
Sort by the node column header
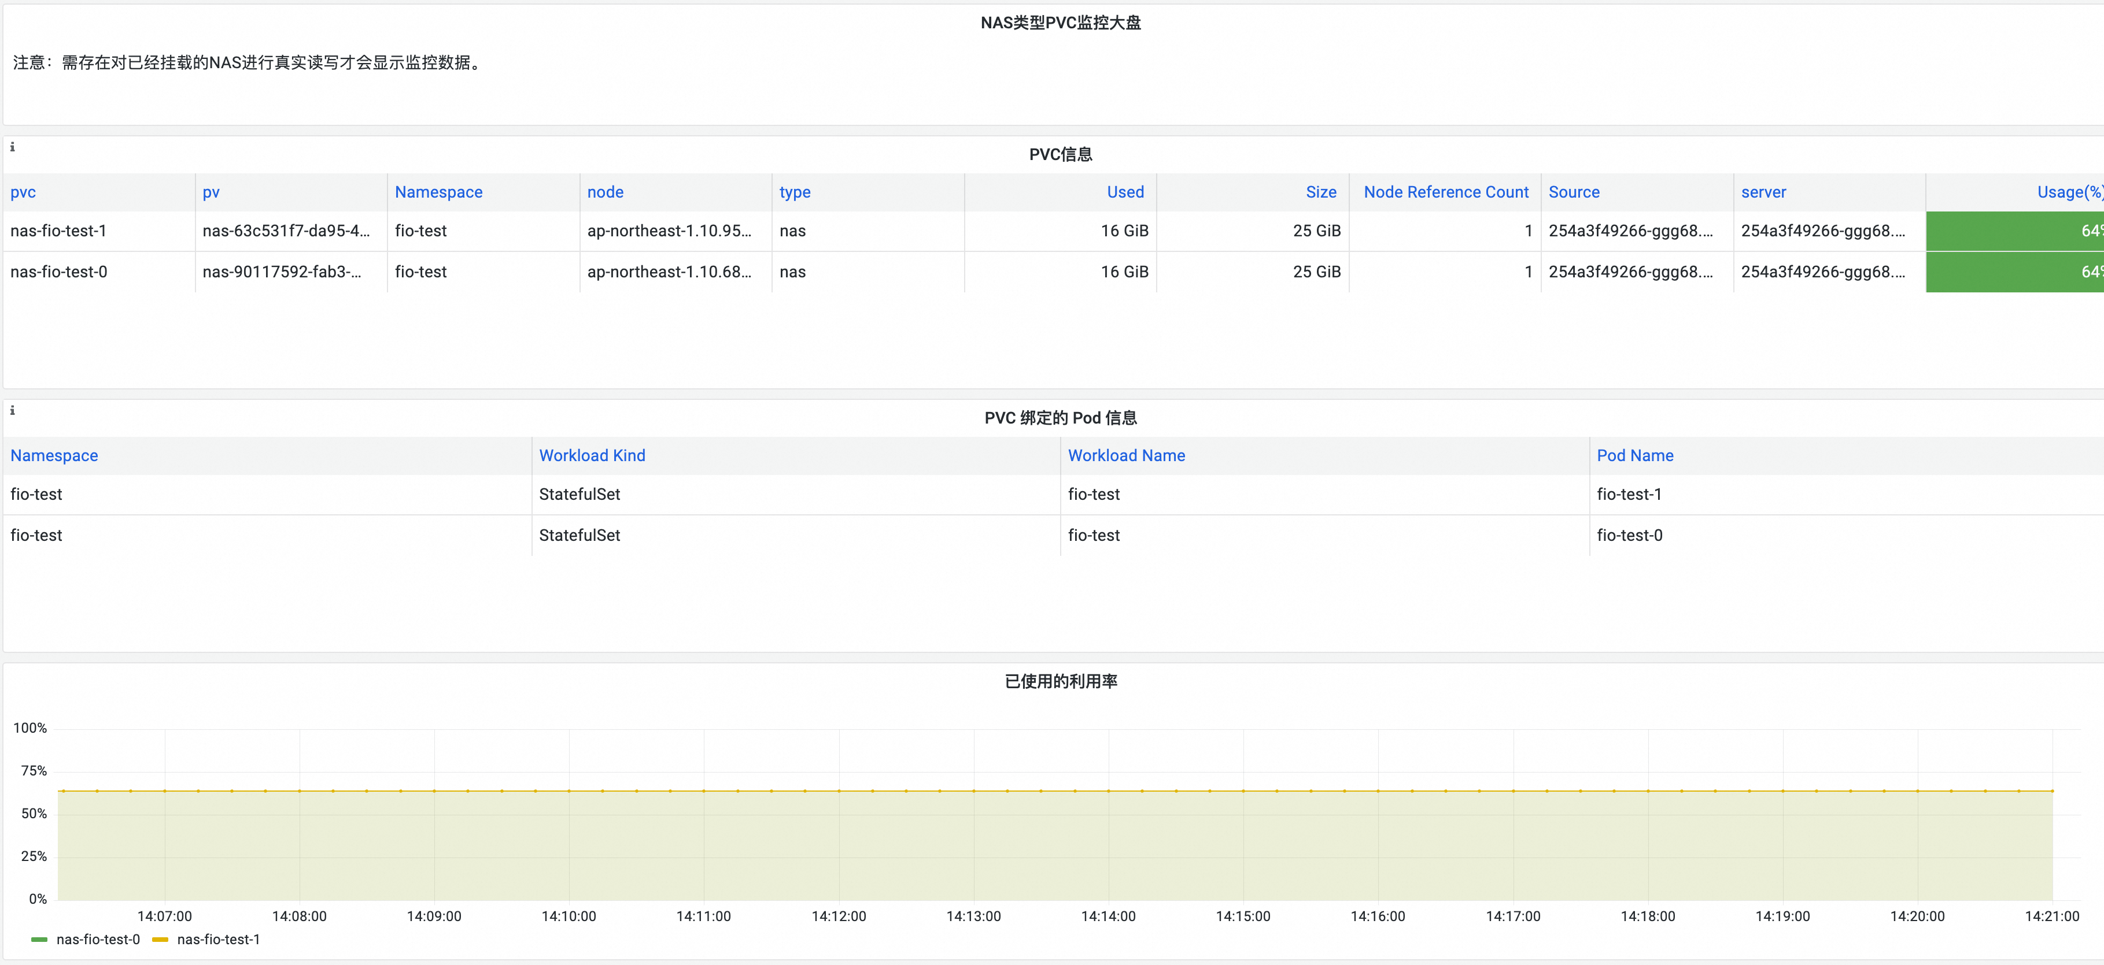[x=605, y=192]
